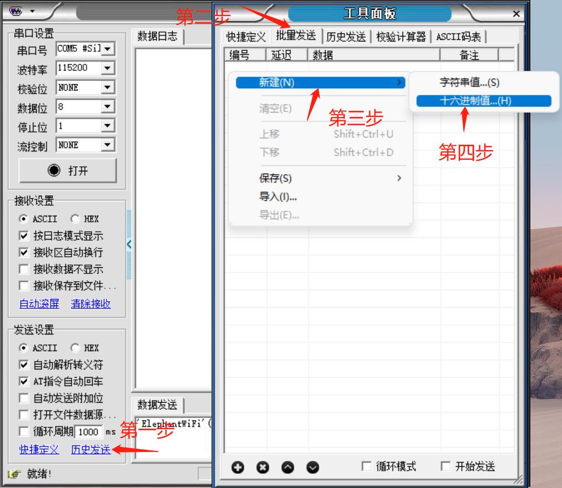Screen dimensions: 562x488
Task: Click the move up arrow icon
Action: [x=288, y=467]
